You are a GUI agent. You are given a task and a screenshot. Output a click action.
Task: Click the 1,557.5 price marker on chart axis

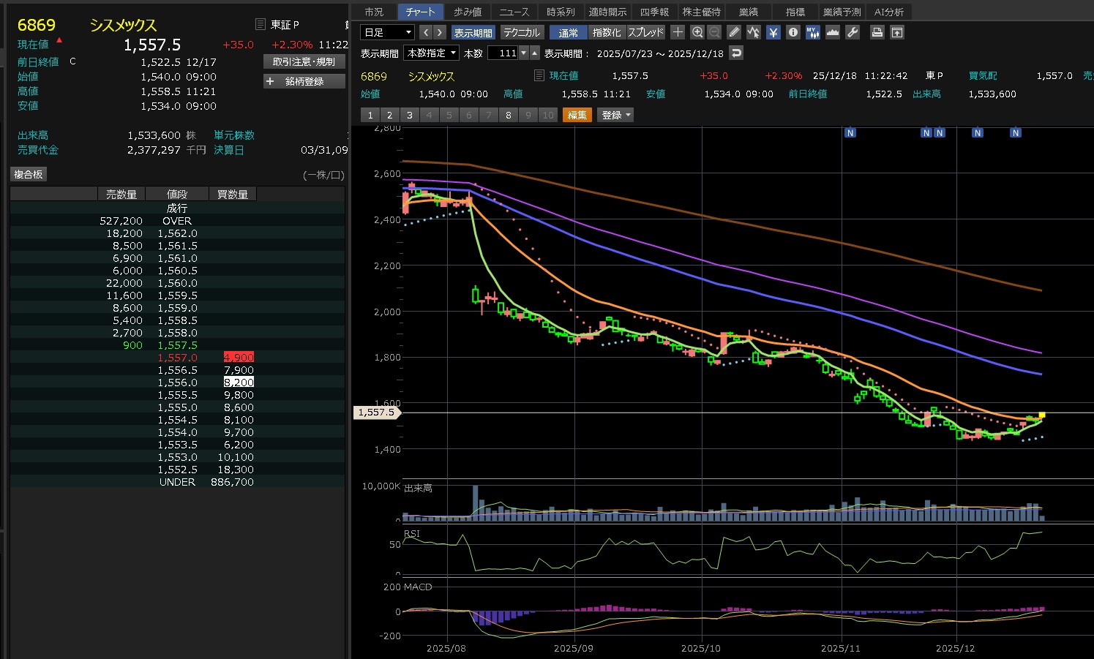tap(375, 413)
